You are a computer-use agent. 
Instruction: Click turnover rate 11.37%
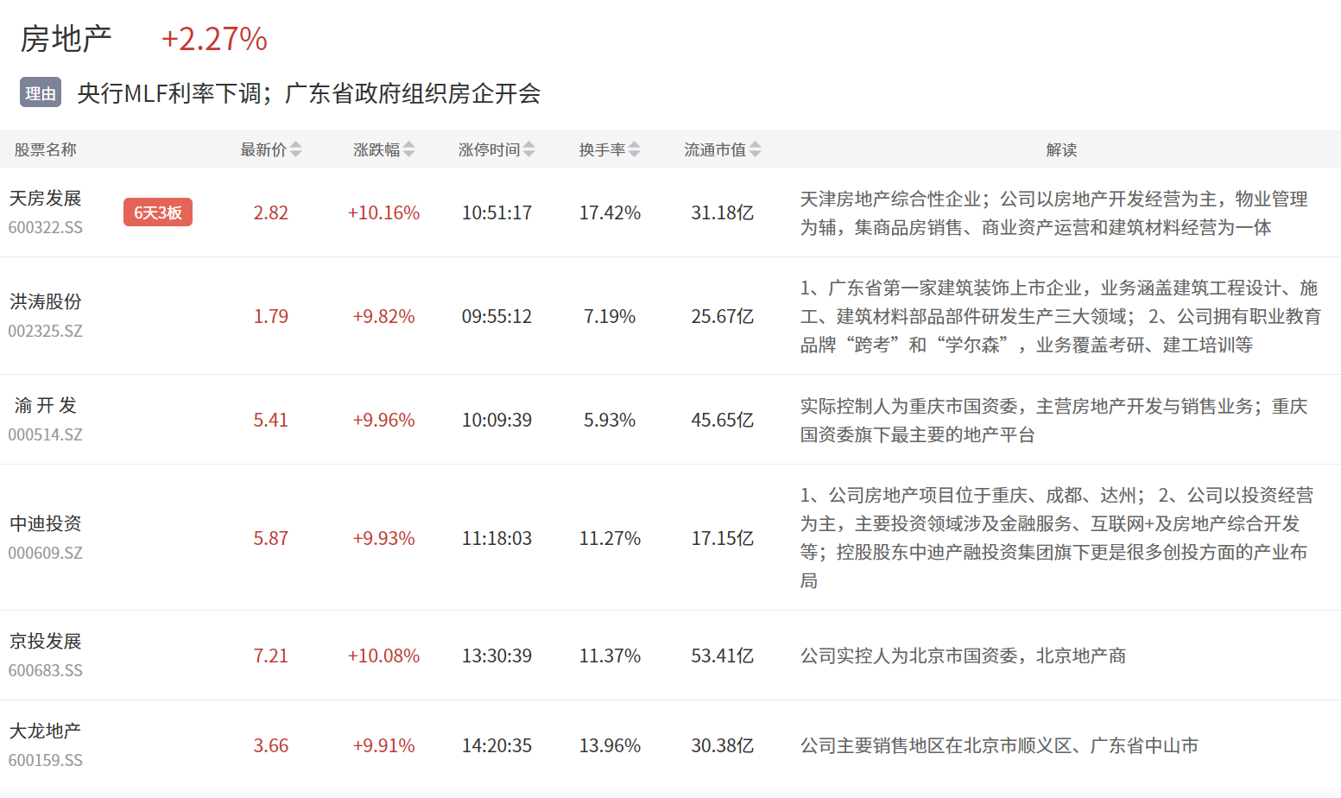click(610, 655)
